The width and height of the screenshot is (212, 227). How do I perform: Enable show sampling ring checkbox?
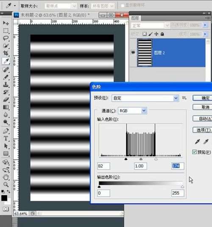tap(123, 6)
